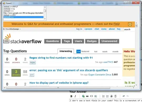142x102 pixels.
Task: Click the 214 featured count badge
Action: (79, 52)
